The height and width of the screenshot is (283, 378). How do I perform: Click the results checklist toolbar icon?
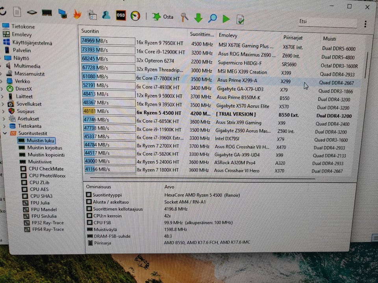pos(240,19)
